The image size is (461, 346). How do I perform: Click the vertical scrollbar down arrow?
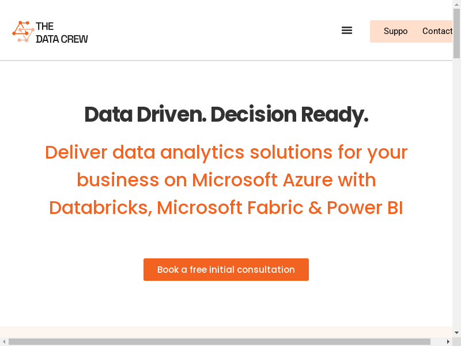pyautogui.click(x=456, y=333)
